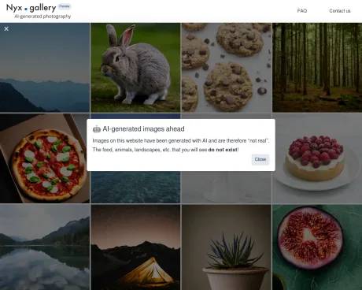This screenshot has height=290, width=362.
Task: Select the forest trees thumbnail
Action: (x=317, y=68)
